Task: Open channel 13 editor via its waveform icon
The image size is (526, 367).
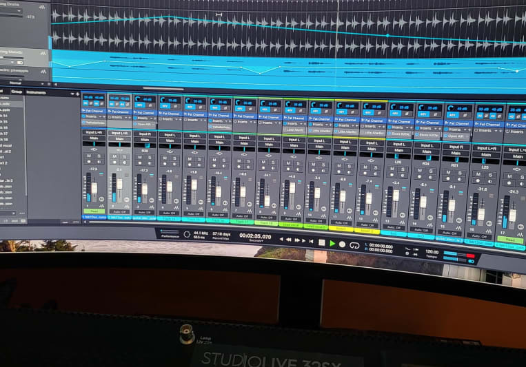Action: click(x=403, y=222)
